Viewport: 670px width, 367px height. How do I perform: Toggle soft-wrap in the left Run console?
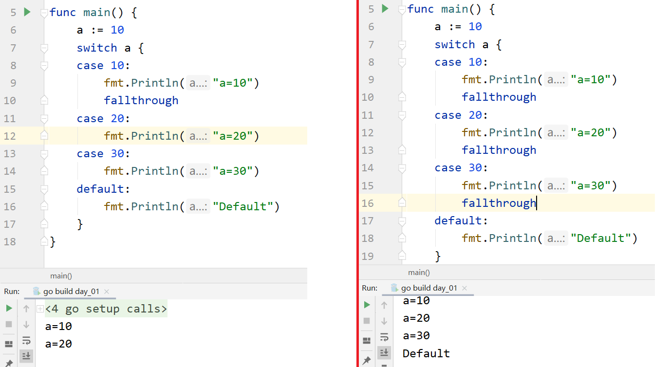point(26,340)
